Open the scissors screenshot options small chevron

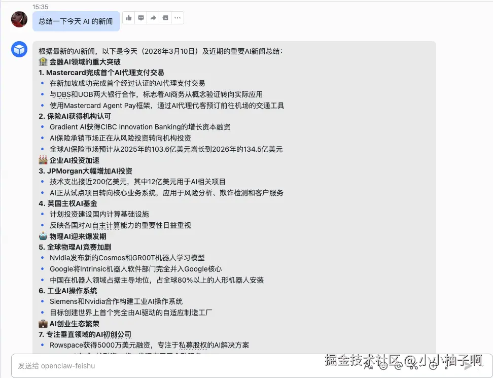(x=420, y=366)
